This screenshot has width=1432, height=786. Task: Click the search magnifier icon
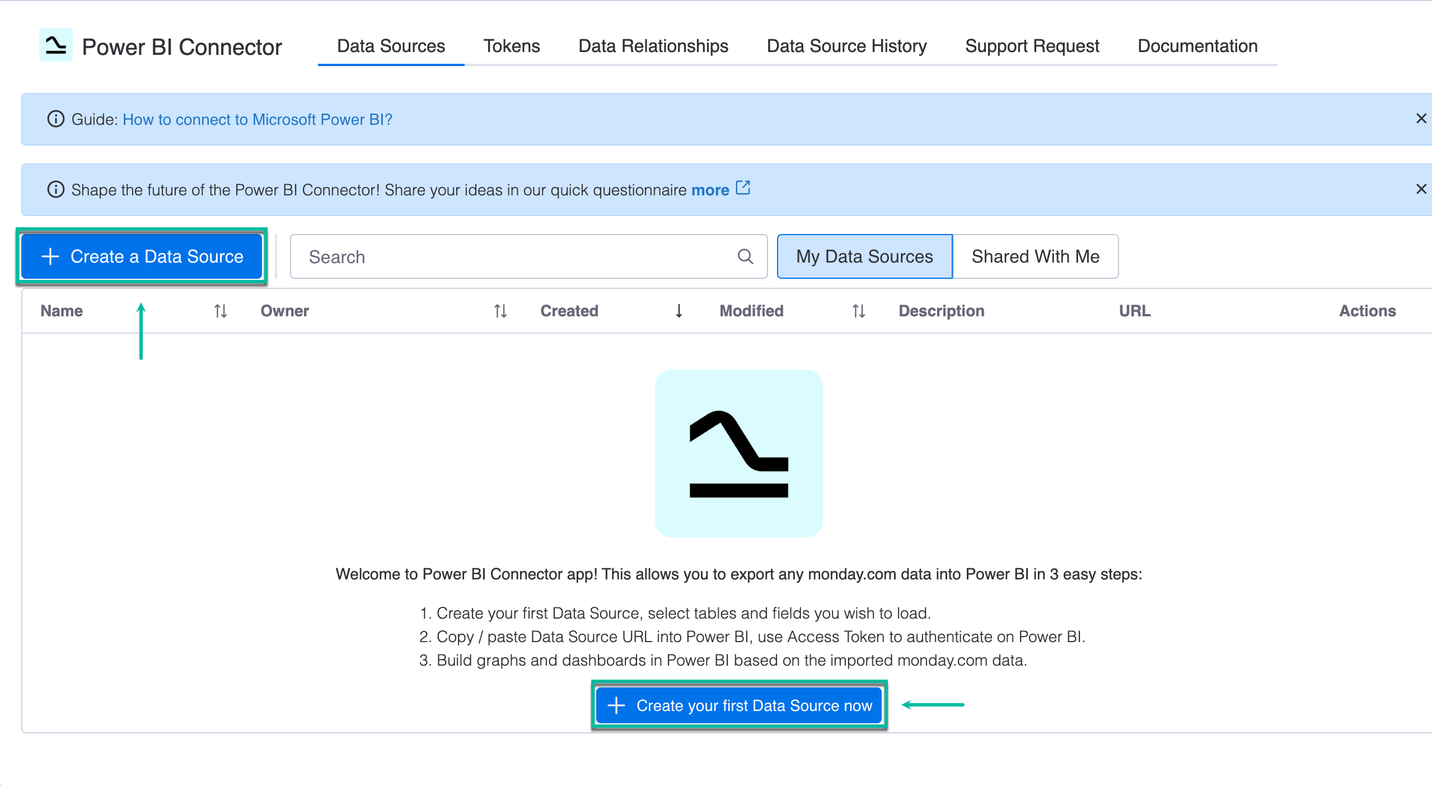(745, 256)
